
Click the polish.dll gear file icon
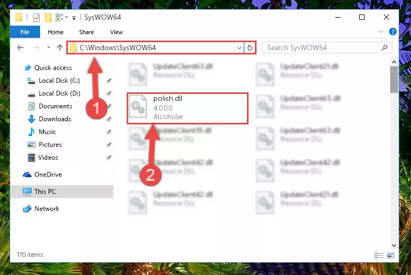pos(138,106)
